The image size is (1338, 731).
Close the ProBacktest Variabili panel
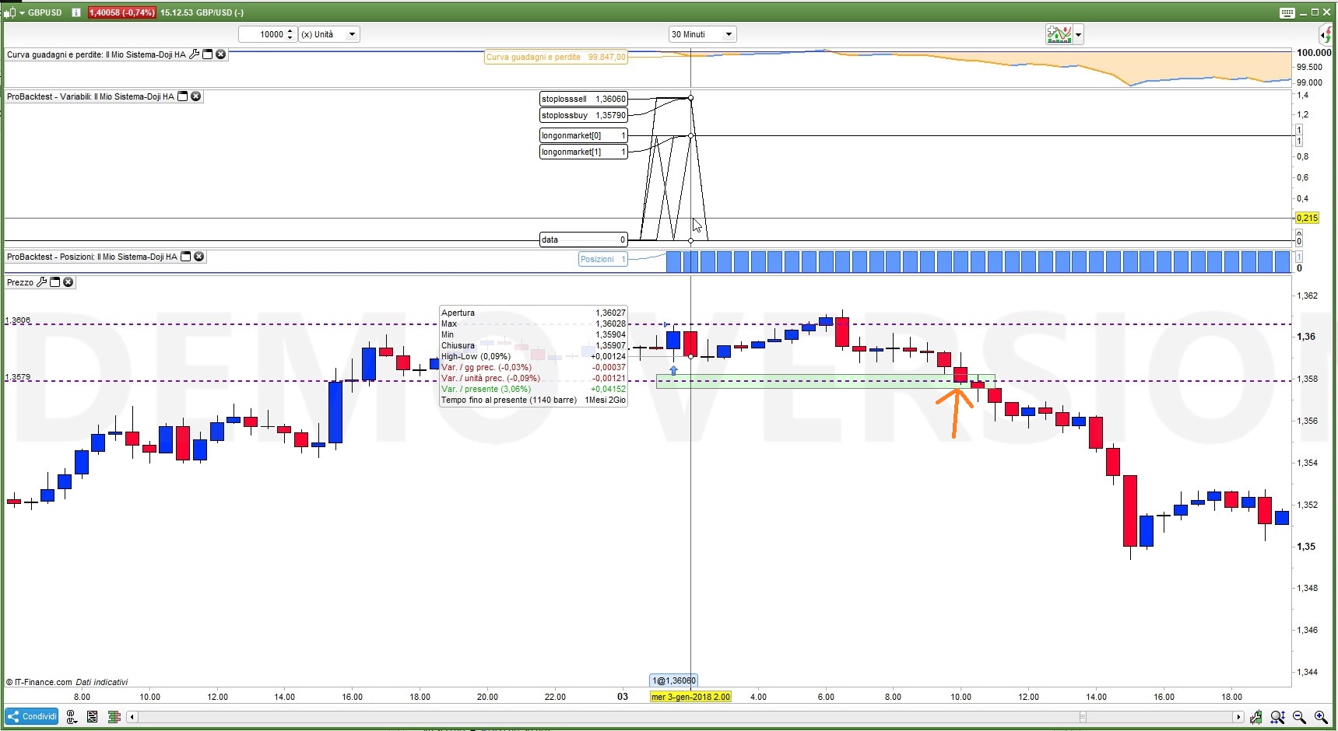196,96
